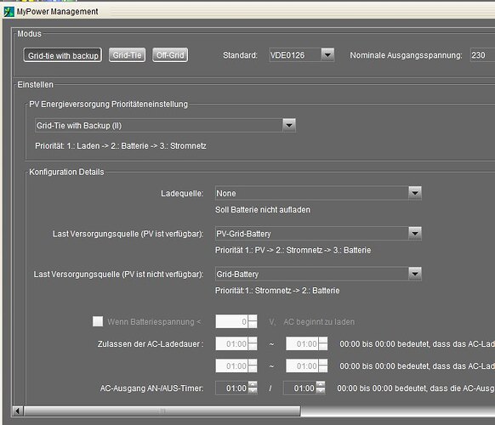Click the MyPower Management app icon
This screenshot has width=495, height=425.
coord(9,12)
